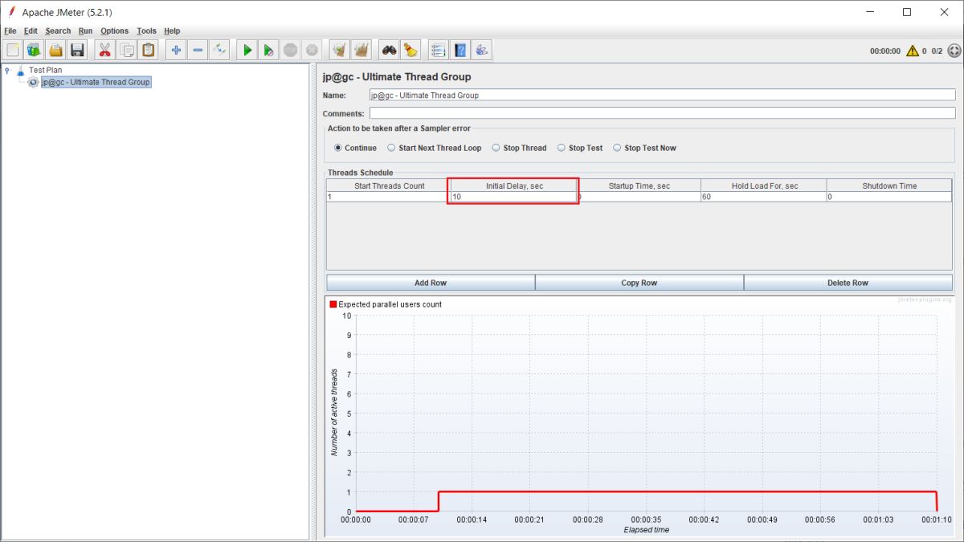
Task: Click the Copy icon in toolbar
Action: [127, 50]
